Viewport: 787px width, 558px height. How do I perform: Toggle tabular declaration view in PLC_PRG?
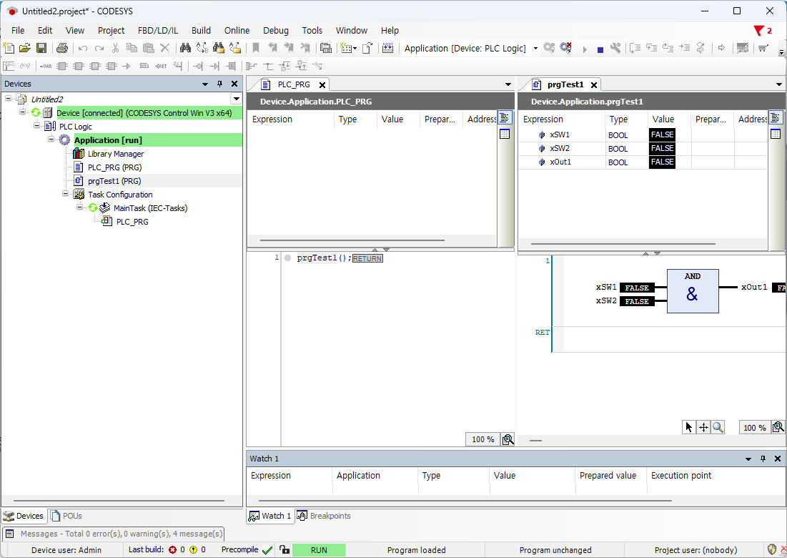505,134
